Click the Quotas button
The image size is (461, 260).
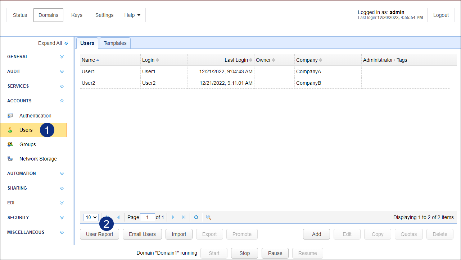(x=409, y=234)
